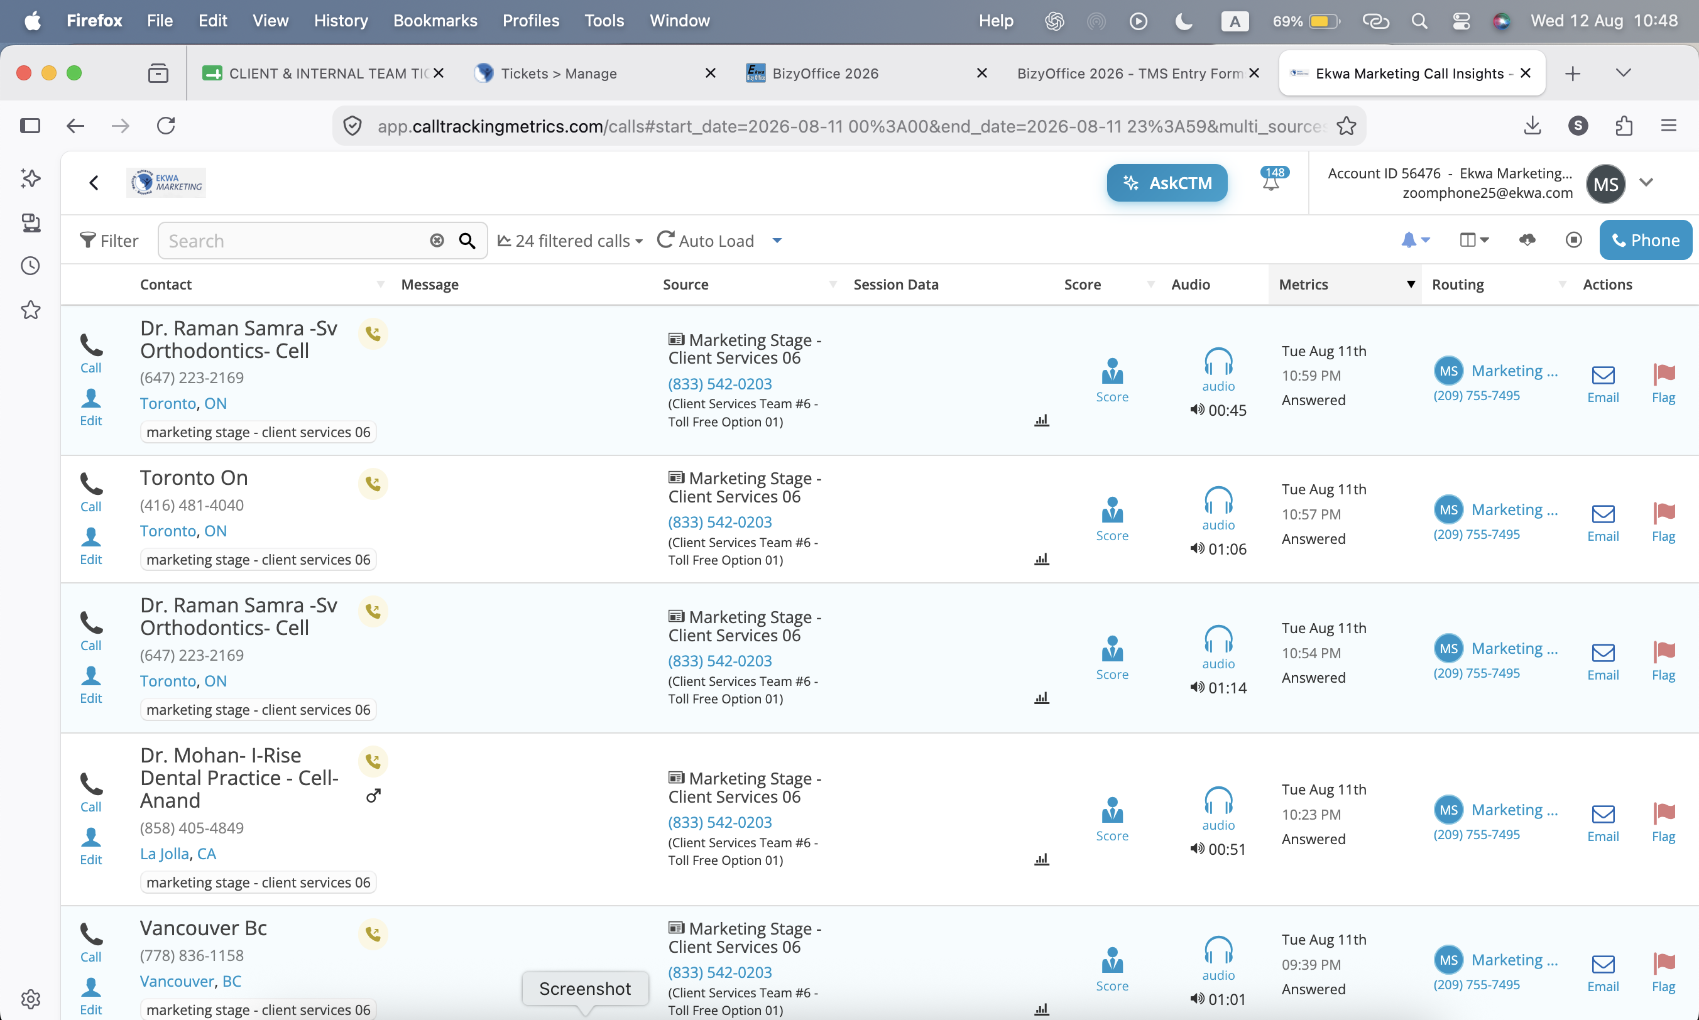Open the Bookmarks menu in menu bar
The height and width of the screenshot is (1020, 1699).
coord(435,21)
